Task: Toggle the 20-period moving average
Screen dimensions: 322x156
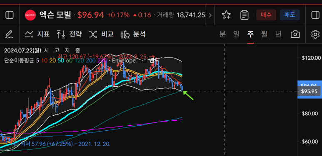Action: [52, 61]
